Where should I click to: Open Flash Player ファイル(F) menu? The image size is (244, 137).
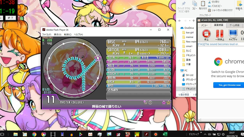(47, 35)
